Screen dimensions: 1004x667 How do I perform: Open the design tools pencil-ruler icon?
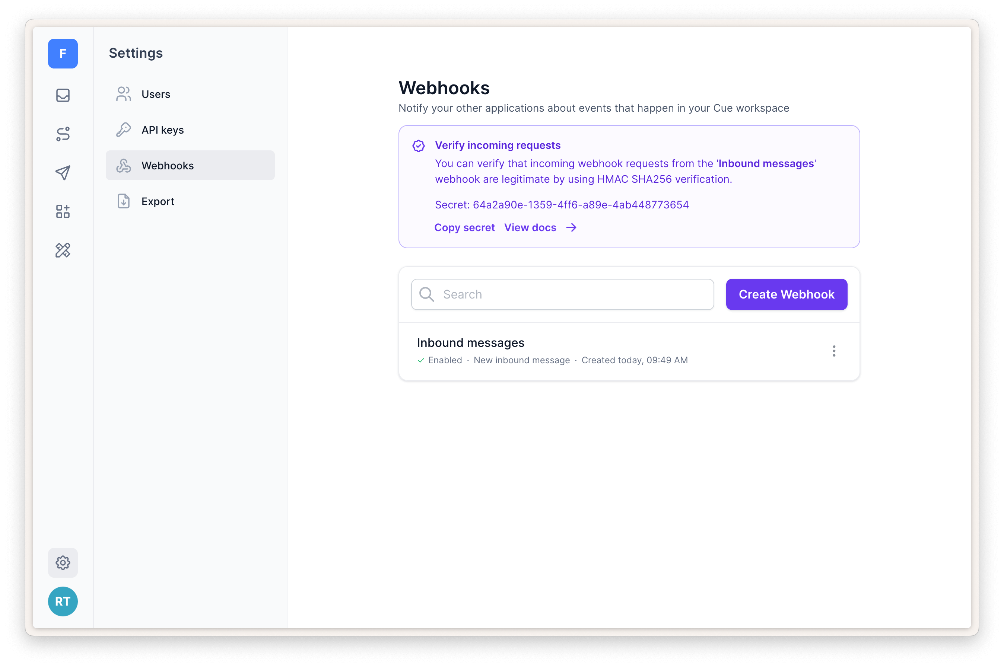tap(63, 250)
